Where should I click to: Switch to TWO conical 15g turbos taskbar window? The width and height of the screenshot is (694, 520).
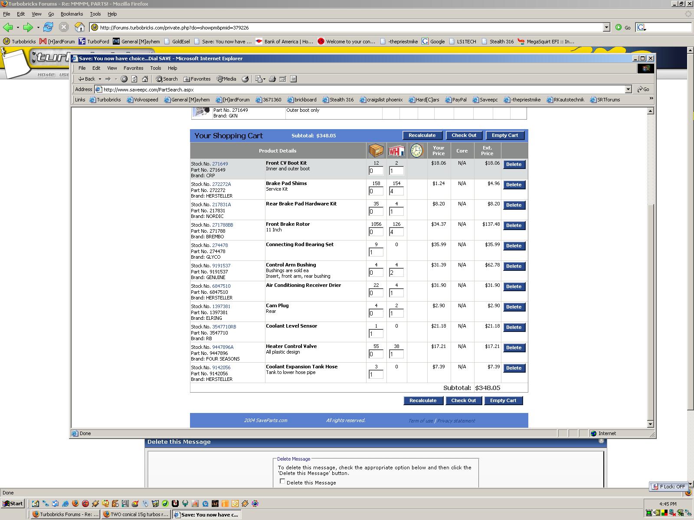coord(136,514)
